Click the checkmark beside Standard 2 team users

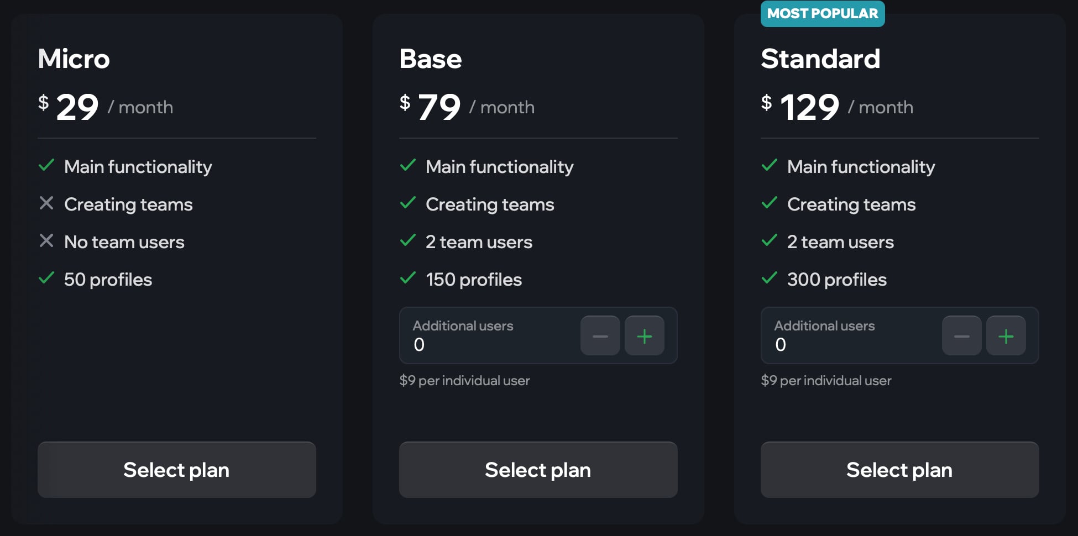(x=770, y=240)
